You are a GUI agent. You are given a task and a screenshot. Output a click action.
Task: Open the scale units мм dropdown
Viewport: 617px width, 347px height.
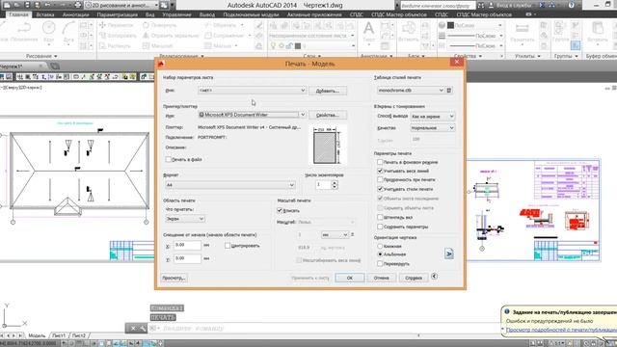pyautogui.click(x=335, y=235)
